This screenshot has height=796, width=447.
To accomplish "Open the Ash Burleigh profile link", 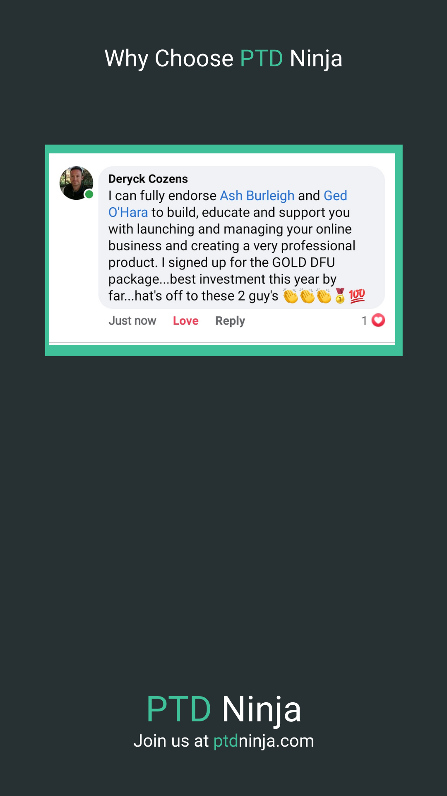I will point(257,196).
